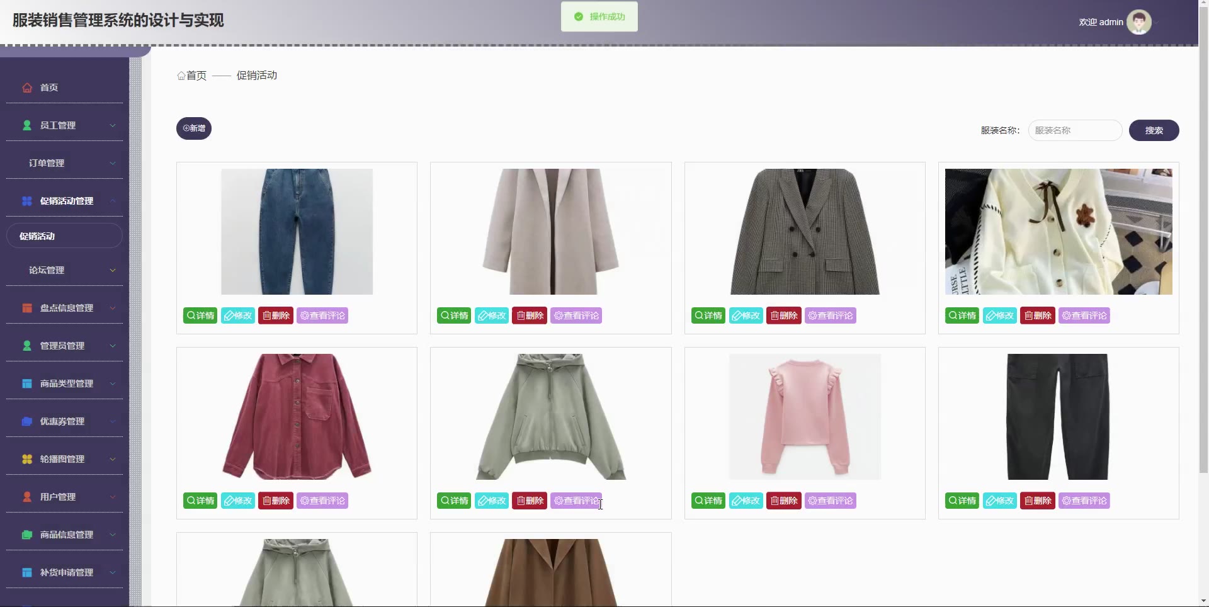1209x607 pixels.
Task: Click the green icon beside 商品信息管理
Action: click(27, 535)
